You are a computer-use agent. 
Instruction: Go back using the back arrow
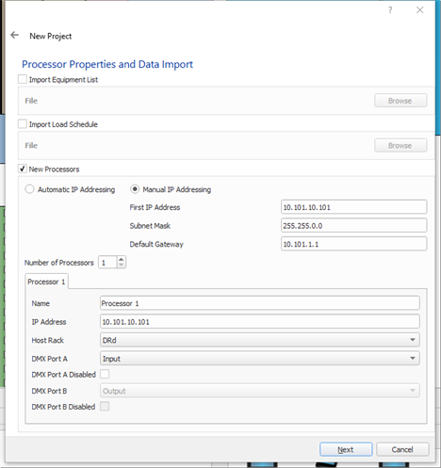[14, 35]
